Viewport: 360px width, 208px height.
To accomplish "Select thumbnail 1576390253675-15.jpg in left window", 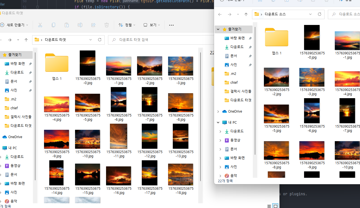I will pyautogui.click(x=88, y=174).
